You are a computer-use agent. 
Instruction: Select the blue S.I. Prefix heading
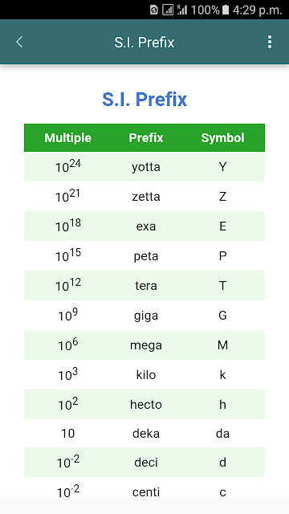coord(144,100)
